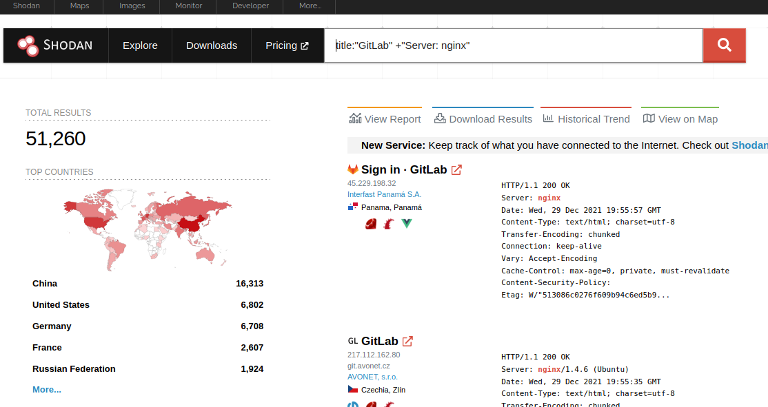Click Download Results
Image resolution: width=768 pixels, height=407 pixels.
tap(483, 118)
